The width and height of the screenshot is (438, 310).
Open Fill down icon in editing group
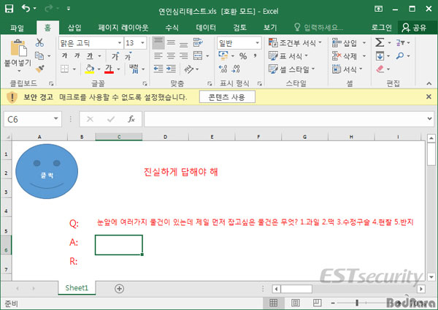380,56
